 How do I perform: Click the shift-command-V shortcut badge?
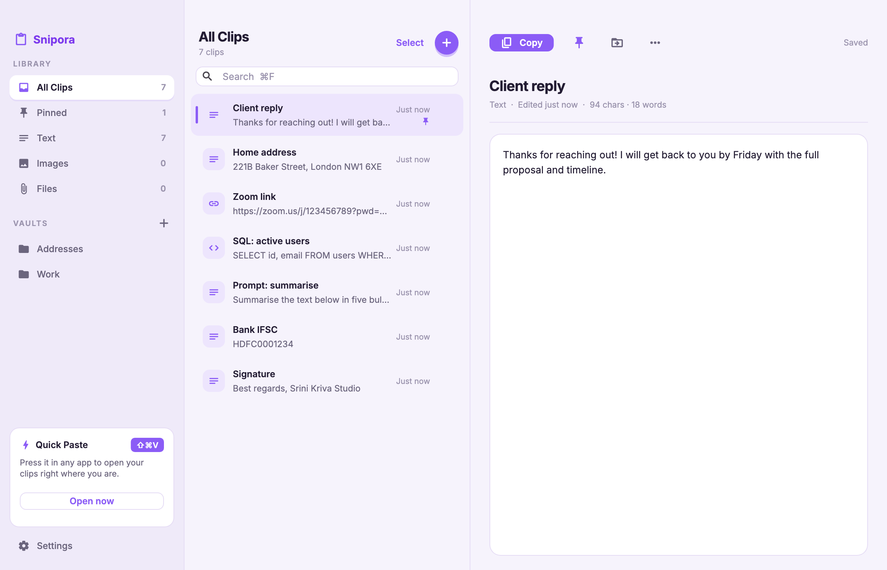147,445
